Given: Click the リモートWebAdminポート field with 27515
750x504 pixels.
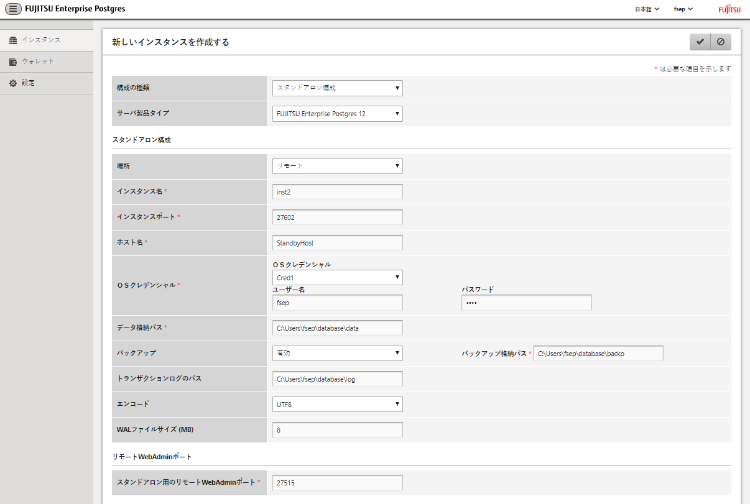Looking at the screenshot, I should [x=338, y=482].
